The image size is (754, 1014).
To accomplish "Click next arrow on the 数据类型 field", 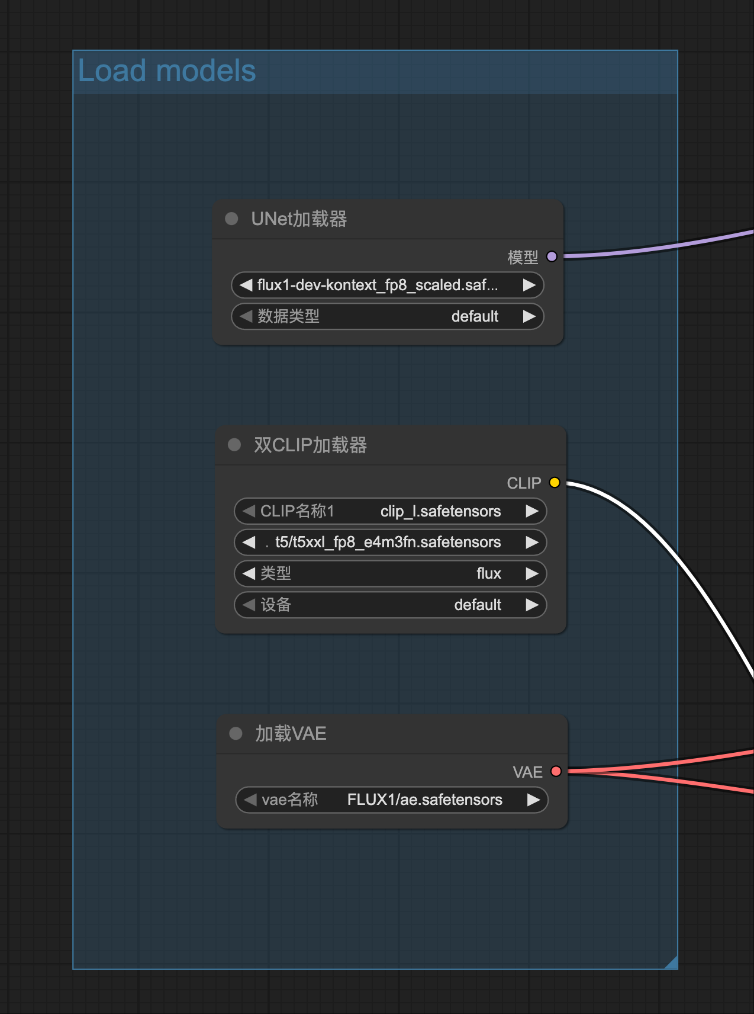I will (x=529, y=317).
